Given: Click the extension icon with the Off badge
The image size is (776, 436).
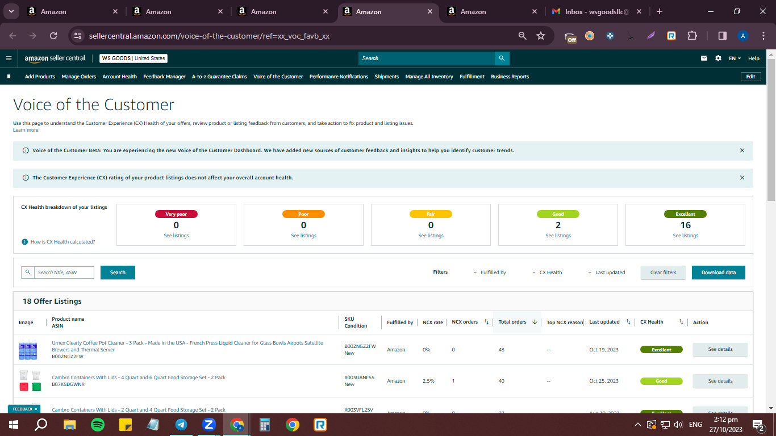Looking at the screenshot, I should [571, 37].
